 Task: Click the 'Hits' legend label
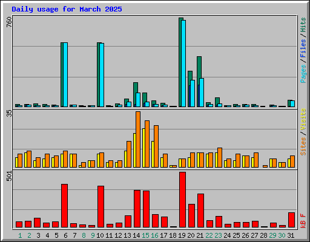303,25
